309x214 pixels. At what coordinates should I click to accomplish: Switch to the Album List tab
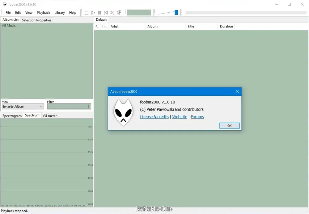(11, 20)
